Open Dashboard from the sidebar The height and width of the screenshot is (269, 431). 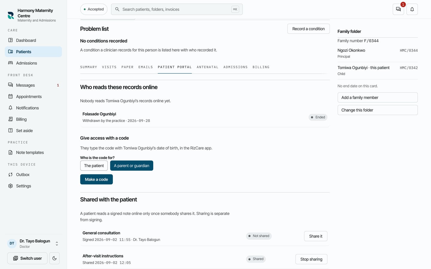pos(33,40)
